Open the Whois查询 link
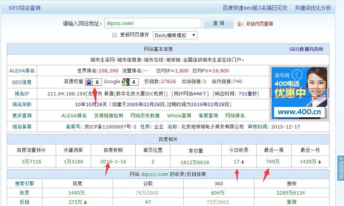This screenshot has width=344, height=206. pyautogui.click(x=179, y=115)
